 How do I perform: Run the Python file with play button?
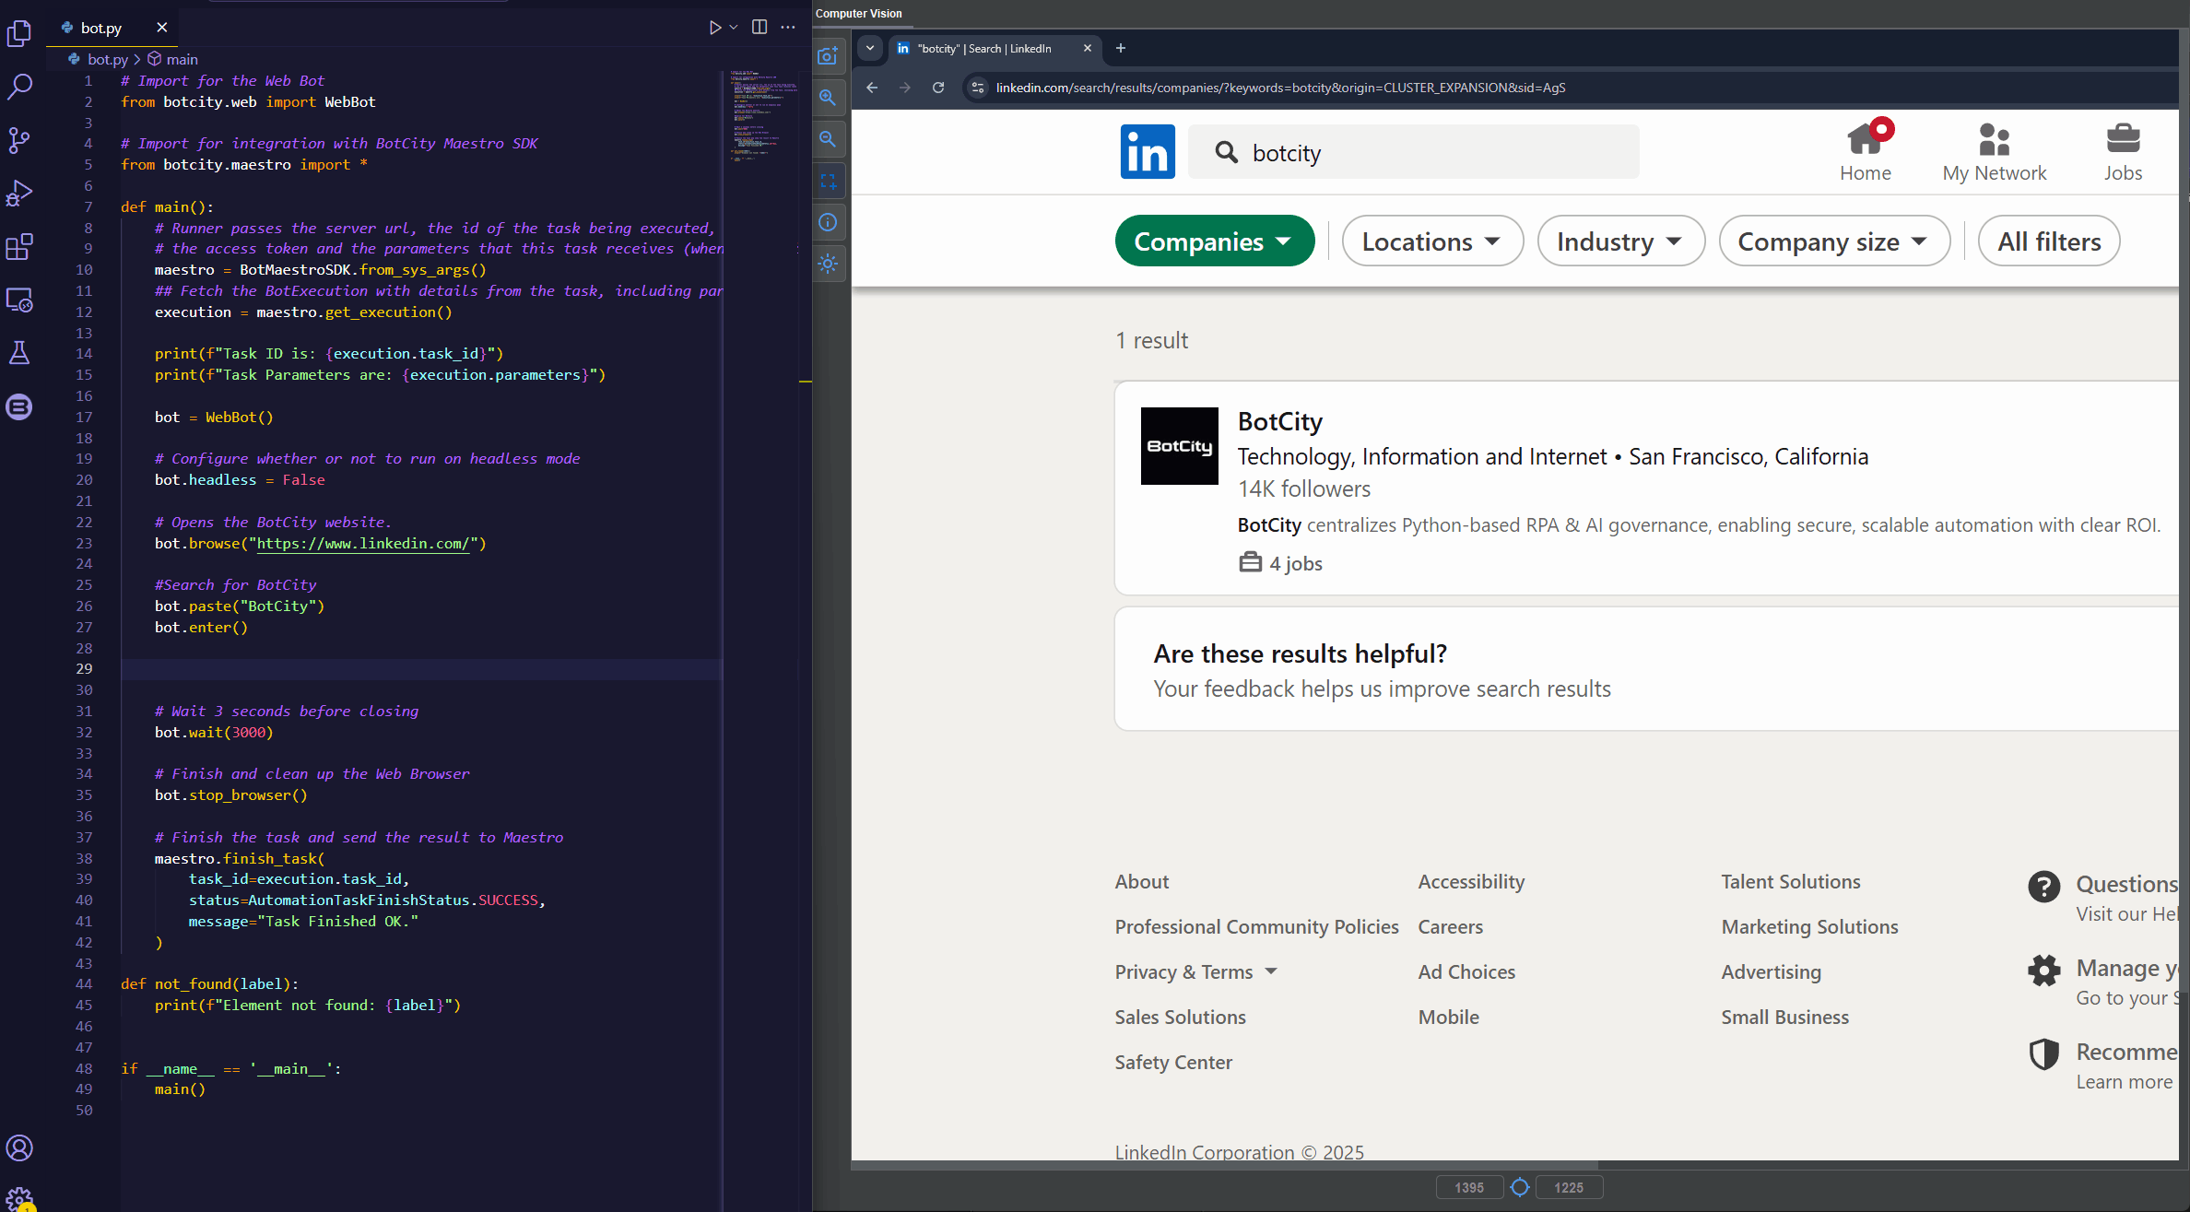point(714,28)
